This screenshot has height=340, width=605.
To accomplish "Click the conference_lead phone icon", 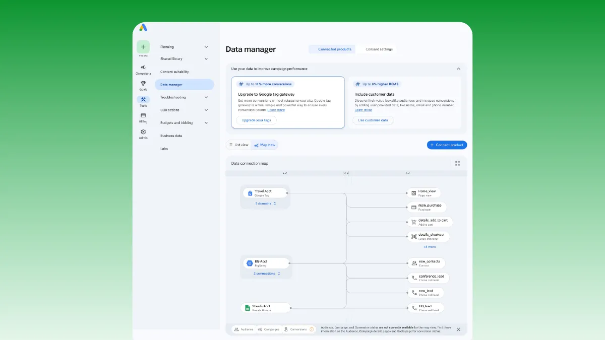I will coord(414,278).
